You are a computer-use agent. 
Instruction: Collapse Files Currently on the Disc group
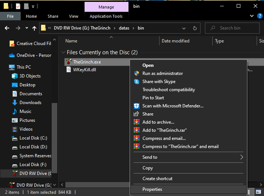pos(63,52)
